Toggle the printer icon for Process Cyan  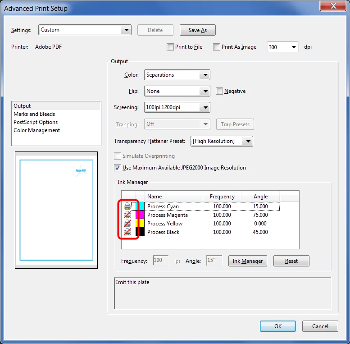click(127, 206)
